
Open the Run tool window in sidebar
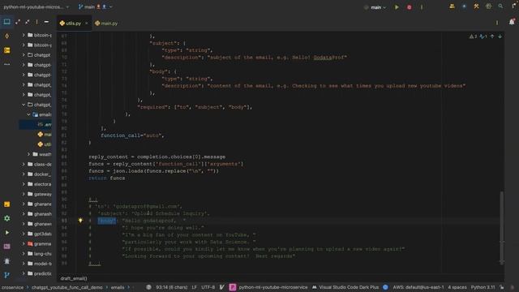(6, 233)
